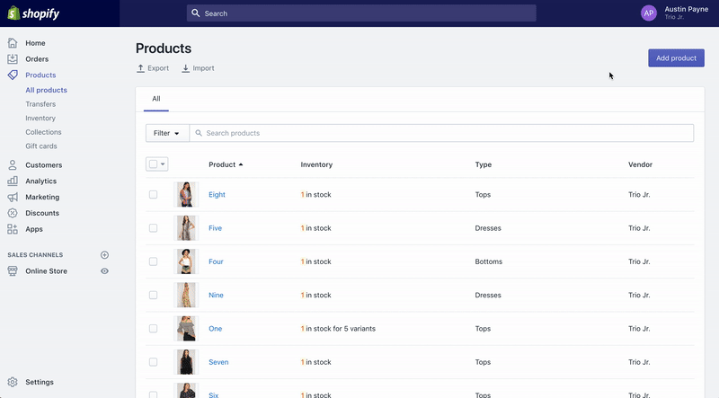Click the Discounts percent icon
719x398 pixels.
pos(13,213)
